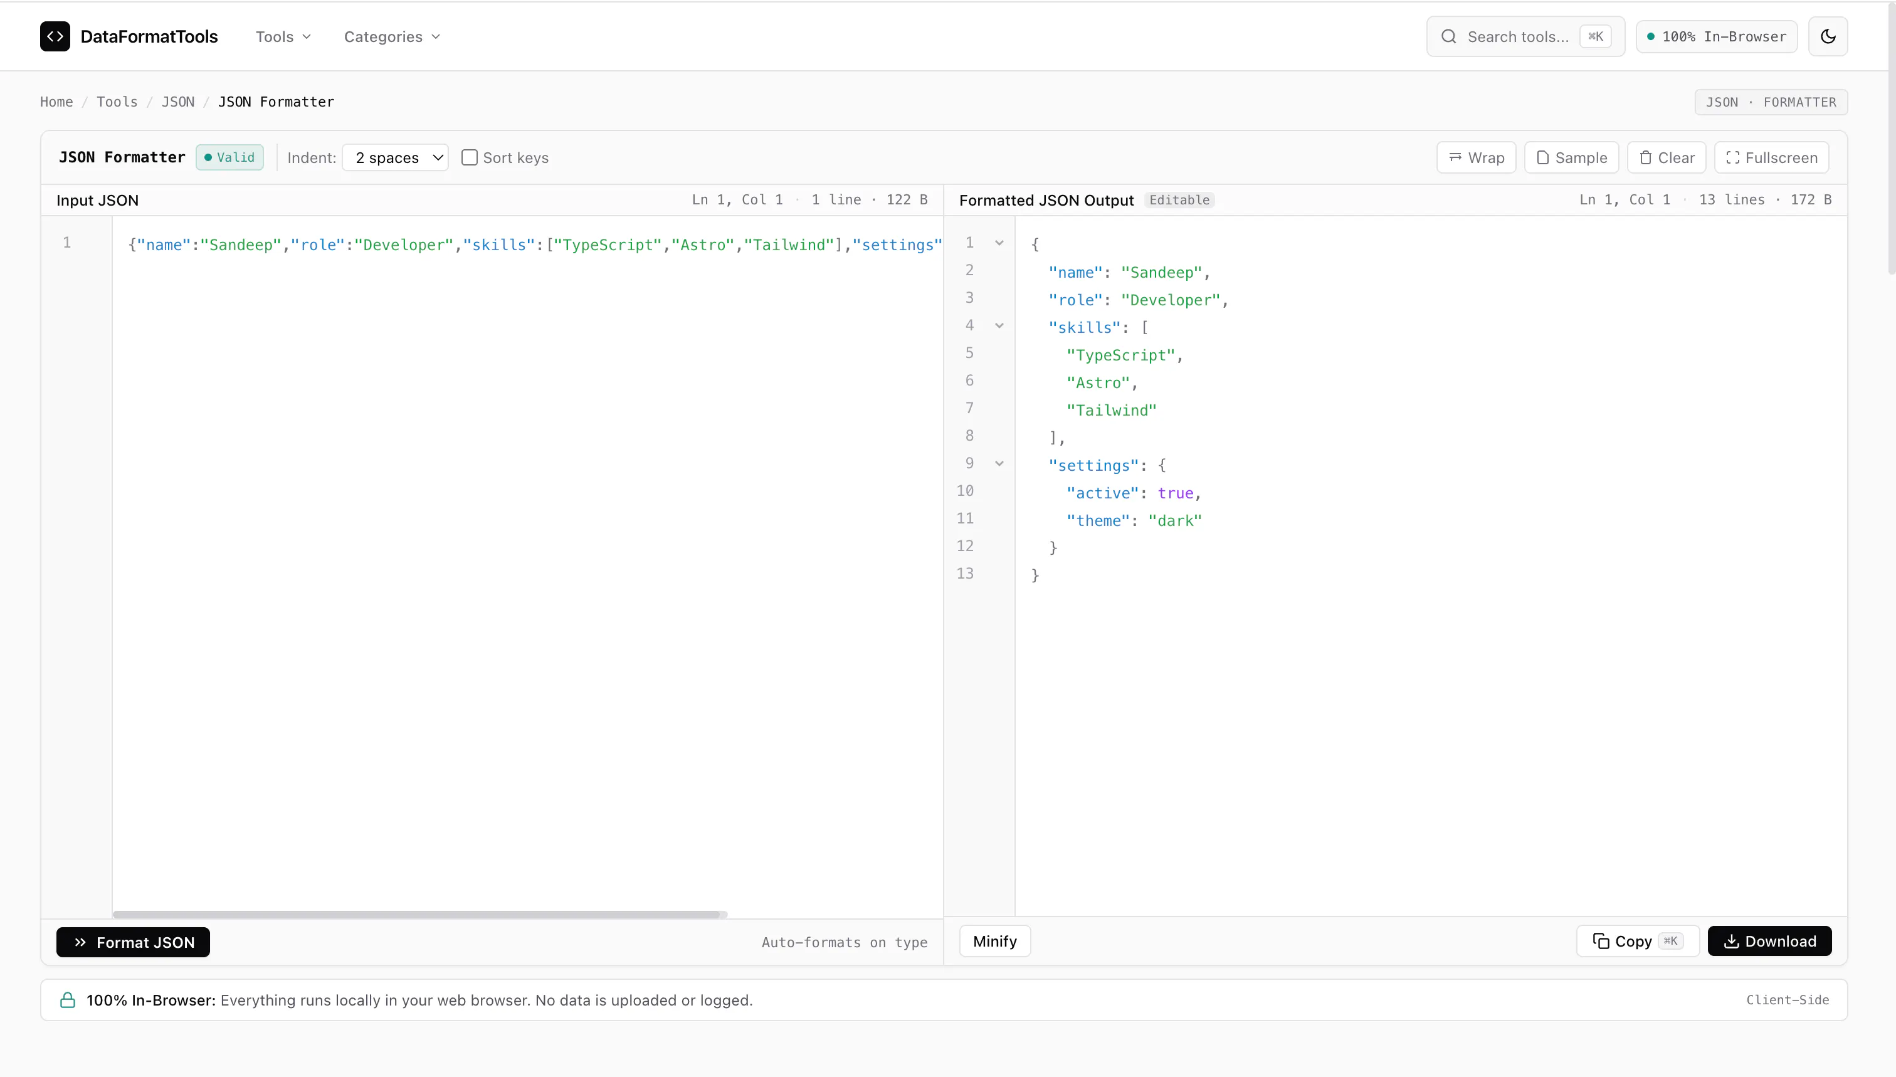Viewport: 1896px width, 1077px height.
Task: Collapse the root object on line 1
Action: 999,243
